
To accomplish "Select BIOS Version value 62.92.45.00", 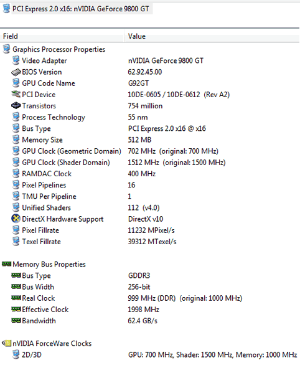I will 145,72.
